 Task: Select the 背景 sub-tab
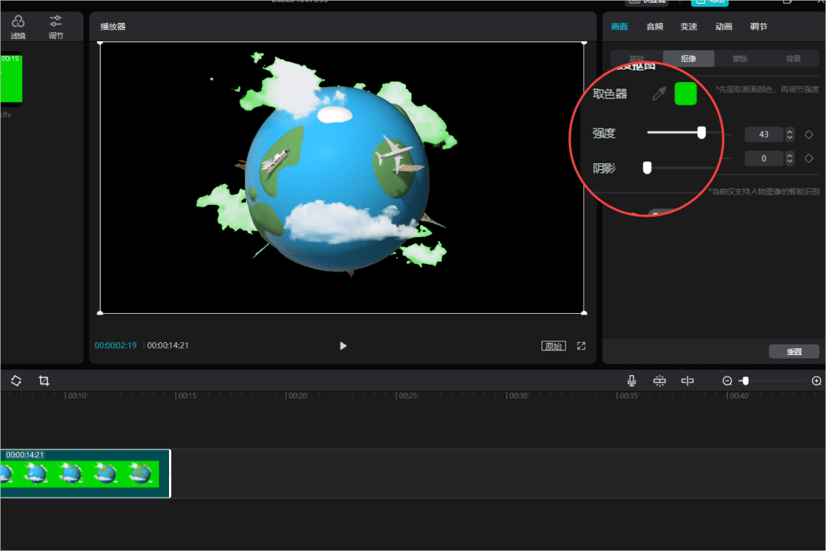793,58
